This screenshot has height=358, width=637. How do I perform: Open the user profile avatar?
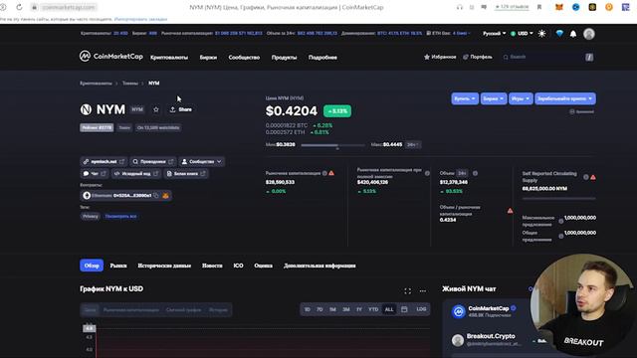[588, 34]
